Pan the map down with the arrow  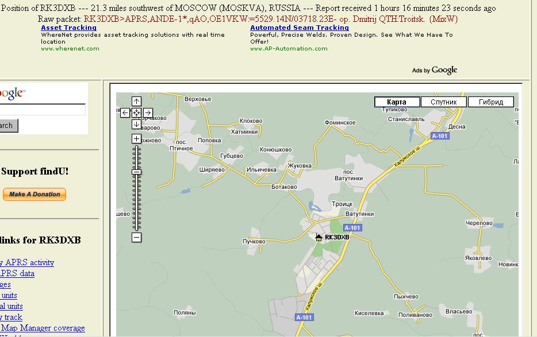pyautogui.click(x=136, y=124)
